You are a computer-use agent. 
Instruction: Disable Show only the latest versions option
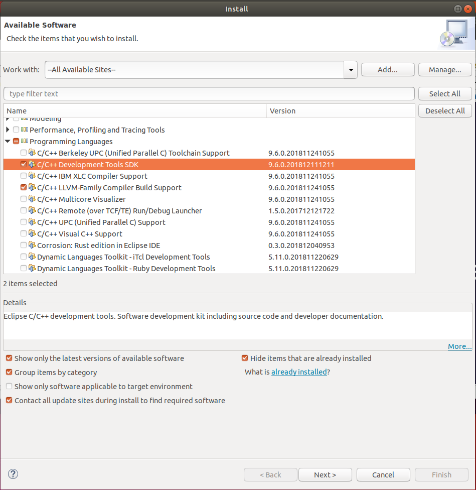[9, 358]
